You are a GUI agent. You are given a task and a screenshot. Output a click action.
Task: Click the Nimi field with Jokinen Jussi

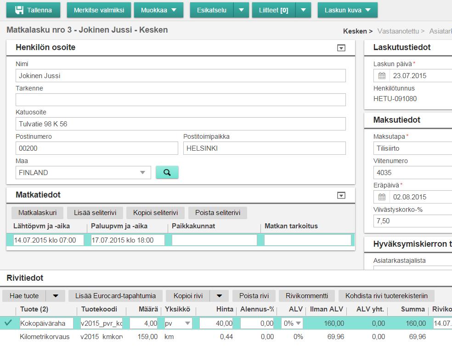(181, 75)
